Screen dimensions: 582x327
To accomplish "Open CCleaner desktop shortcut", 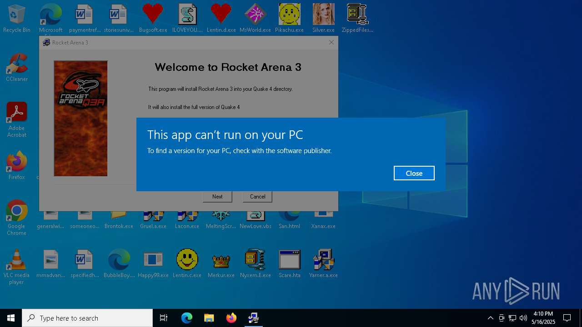I will [17, 68].
